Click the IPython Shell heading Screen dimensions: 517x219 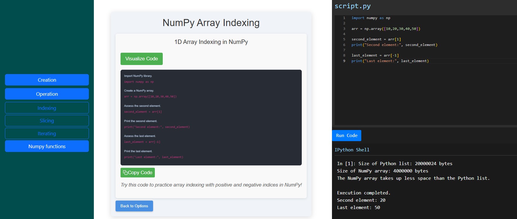point(352,150)
